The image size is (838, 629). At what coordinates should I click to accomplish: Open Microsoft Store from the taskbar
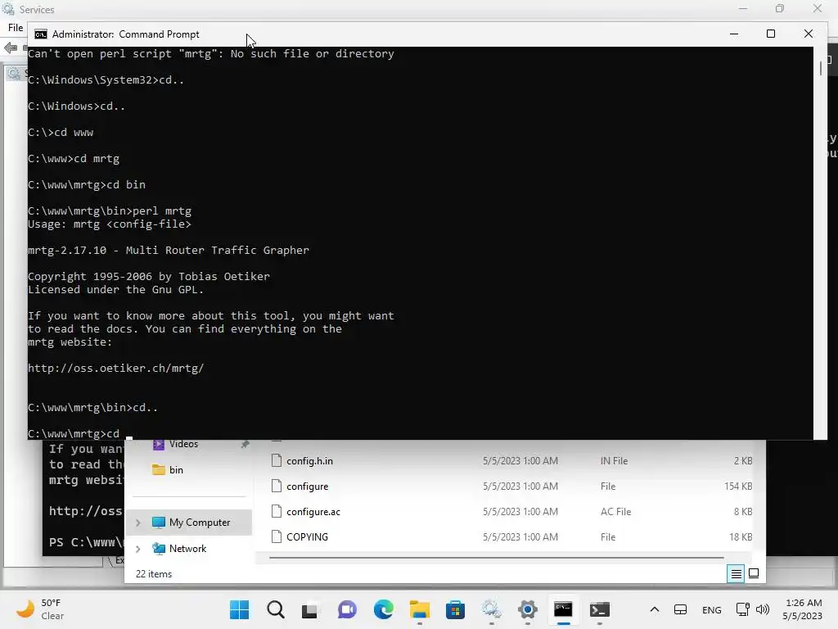[455, 609]
